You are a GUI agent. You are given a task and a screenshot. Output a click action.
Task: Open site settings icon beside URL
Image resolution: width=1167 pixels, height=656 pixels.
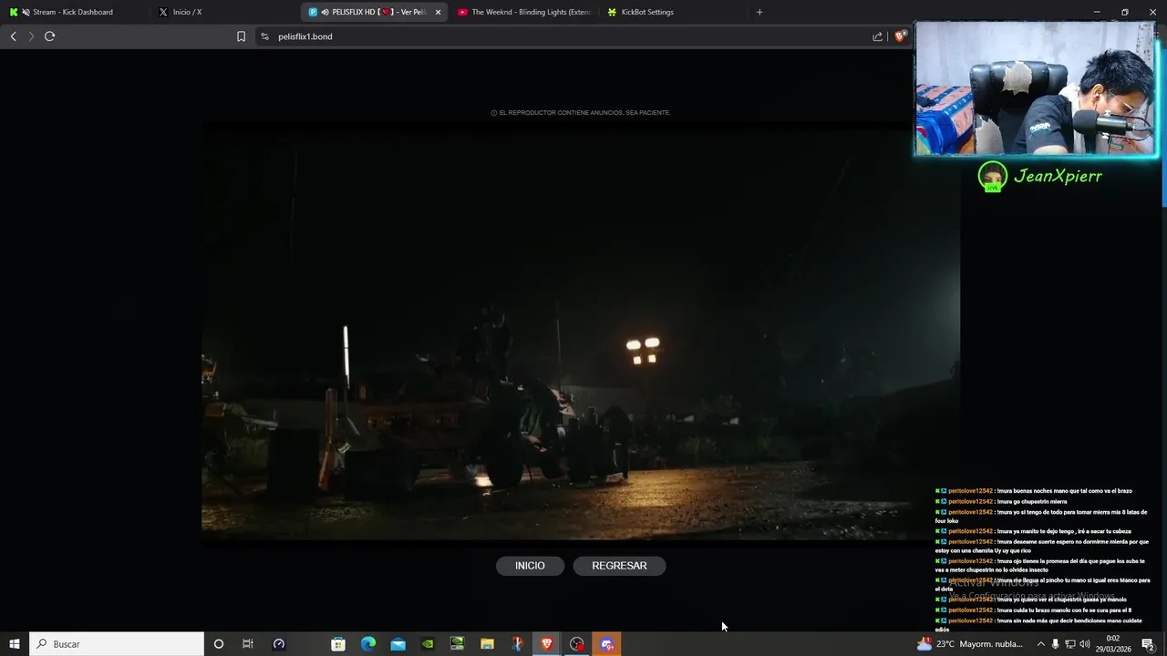click(x=264, y=36)
